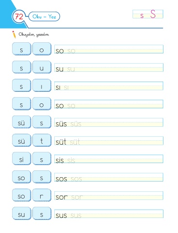
Task: Click the writing line with 'sor'
Action: [109, 196]
